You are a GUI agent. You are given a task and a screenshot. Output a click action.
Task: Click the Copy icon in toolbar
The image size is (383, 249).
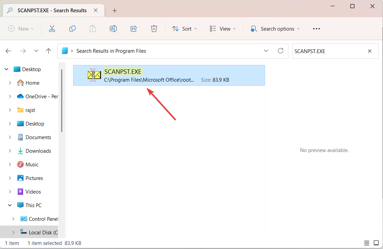pos(72,29)
